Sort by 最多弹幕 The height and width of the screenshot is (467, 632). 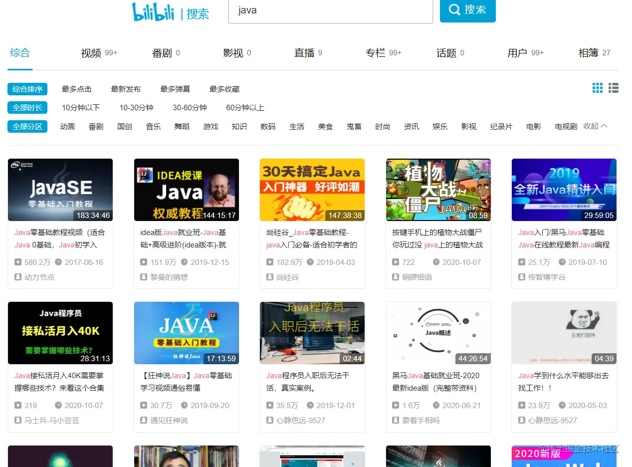point(175,89)
